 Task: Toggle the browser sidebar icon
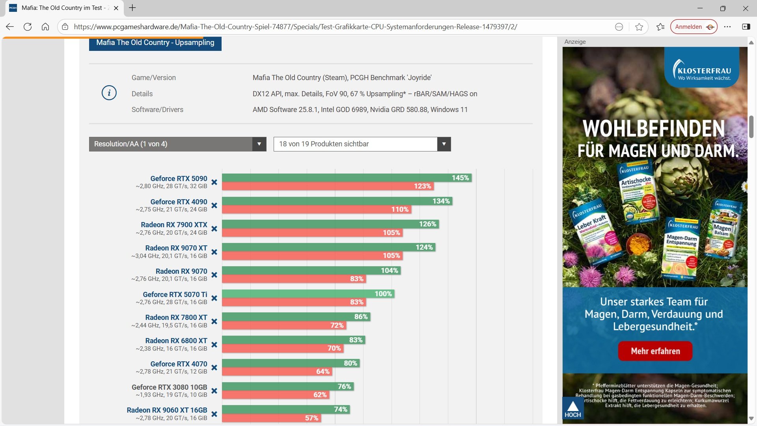(746, 27)
